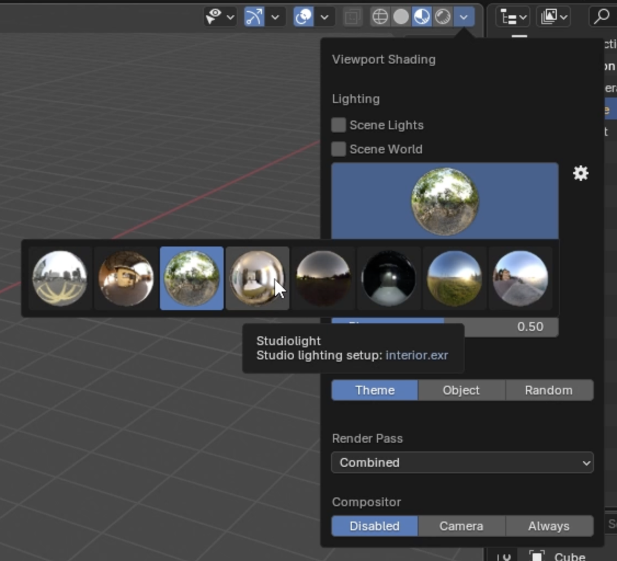
Task: Adjust the slider showing 0.50
Action: point(511,327)
